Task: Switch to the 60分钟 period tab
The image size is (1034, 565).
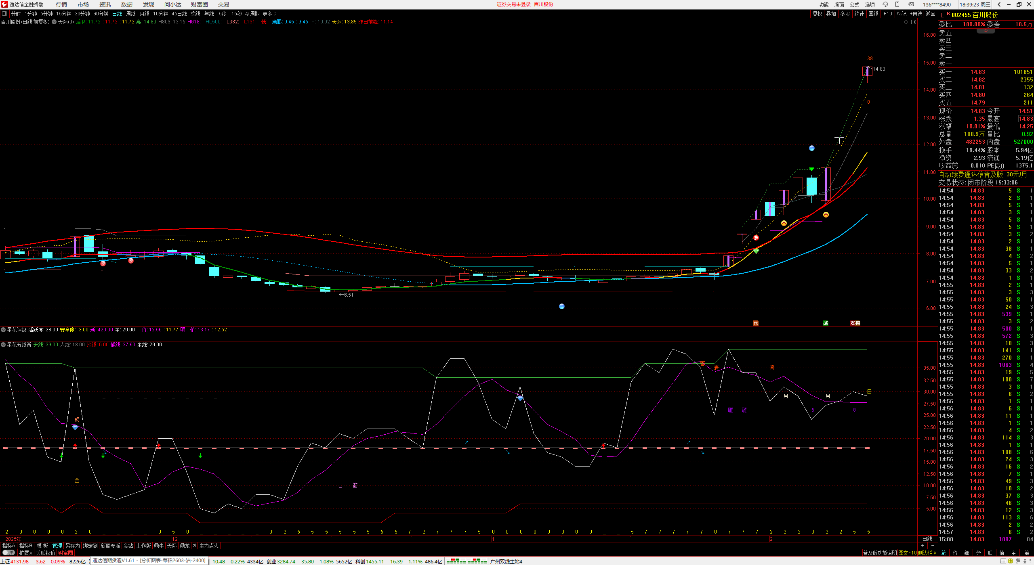Action: coord(101,14)
